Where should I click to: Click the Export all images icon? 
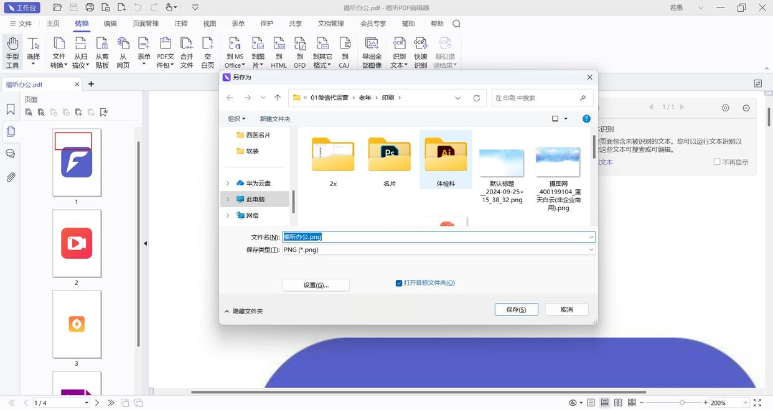point(372,52)
